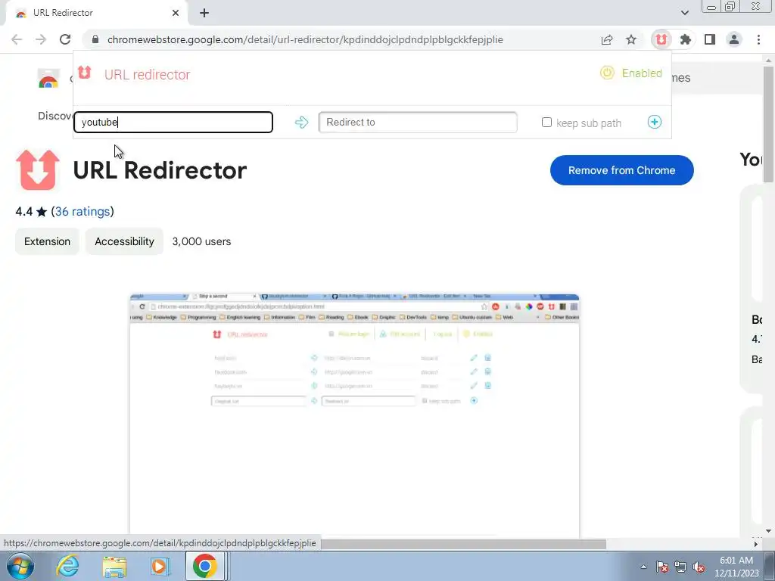Open the tab search dropdown arrow
Viewport: 775px width, 581px height.
(x=684, y=13)
